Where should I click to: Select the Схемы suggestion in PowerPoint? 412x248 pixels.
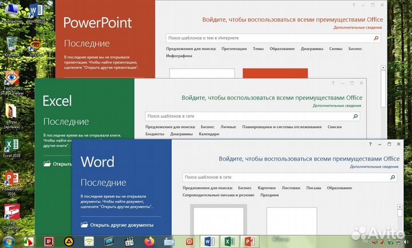tap(336, 49)
